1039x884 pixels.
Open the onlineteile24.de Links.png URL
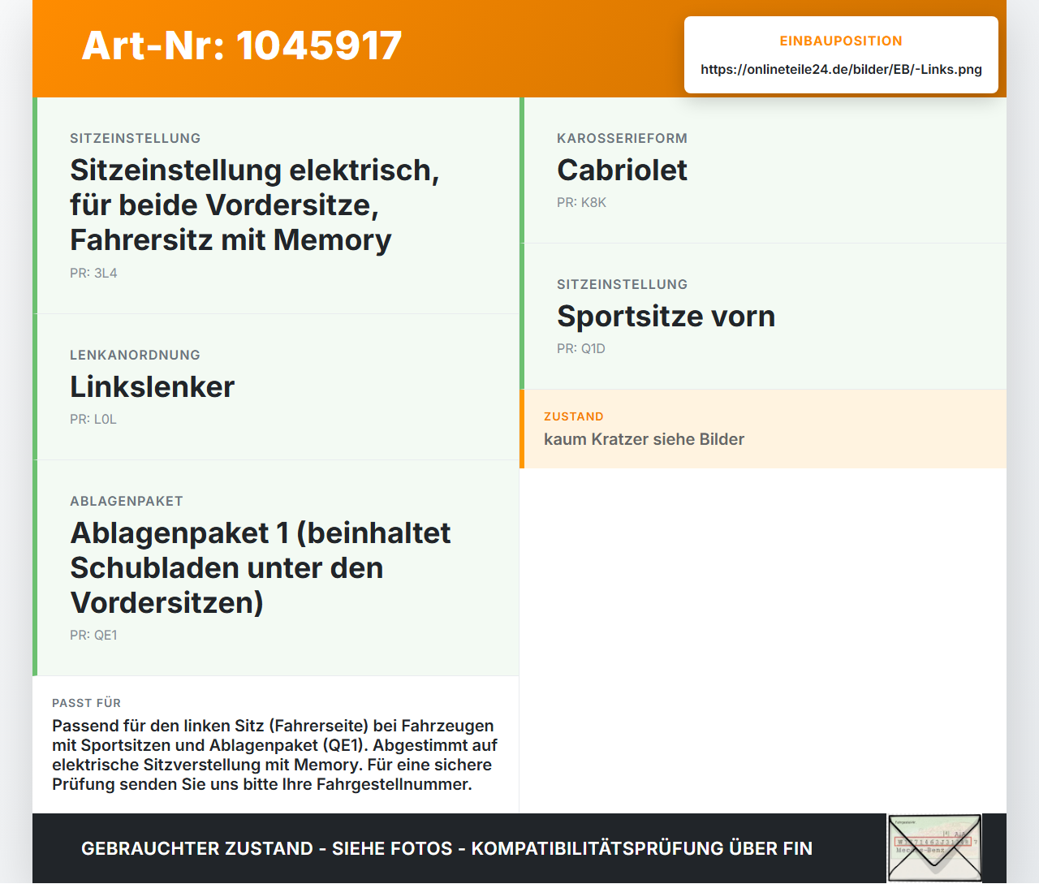click(841, 69)
